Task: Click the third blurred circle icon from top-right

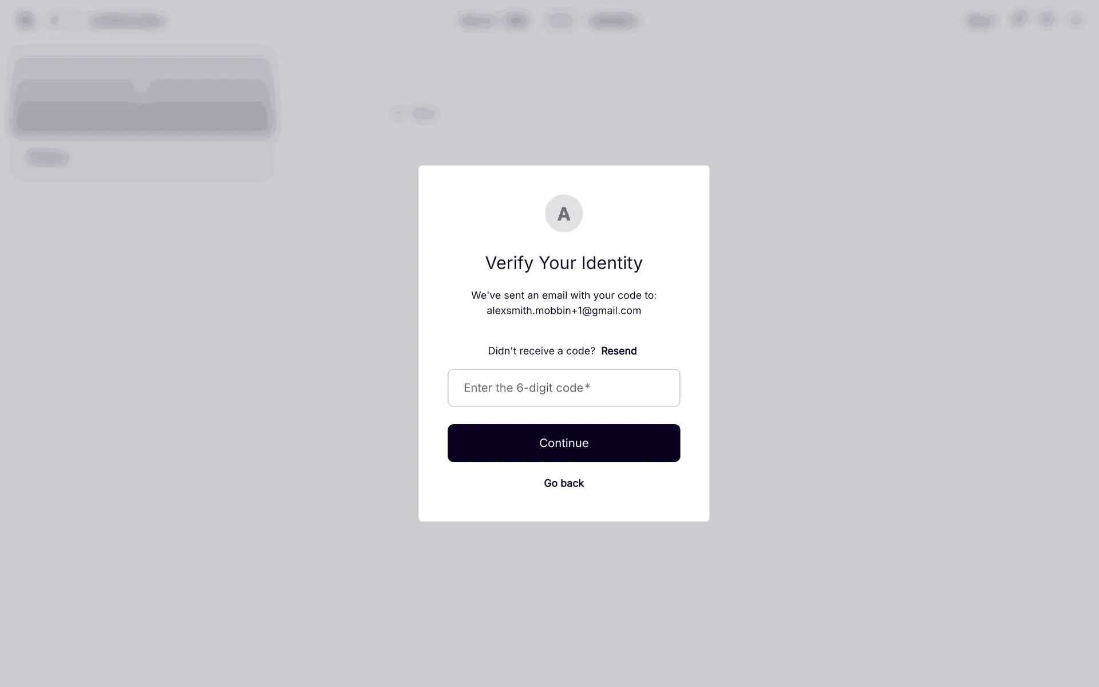Action: tap(1019, 19)
